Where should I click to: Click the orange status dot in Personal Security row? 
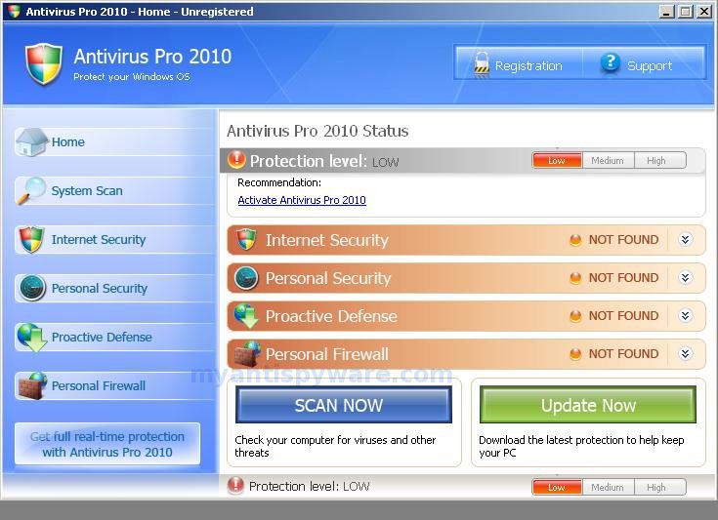[575, 278]
